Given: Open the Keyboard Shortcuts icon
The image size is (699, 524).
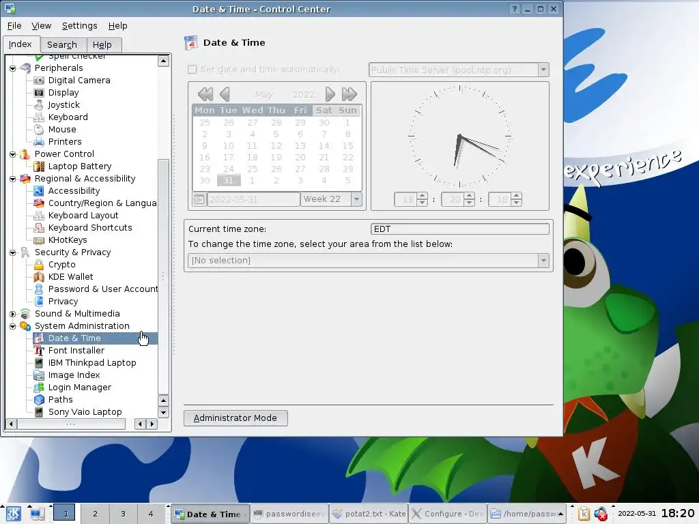Looking at the screenshot, I should point(39,228).
